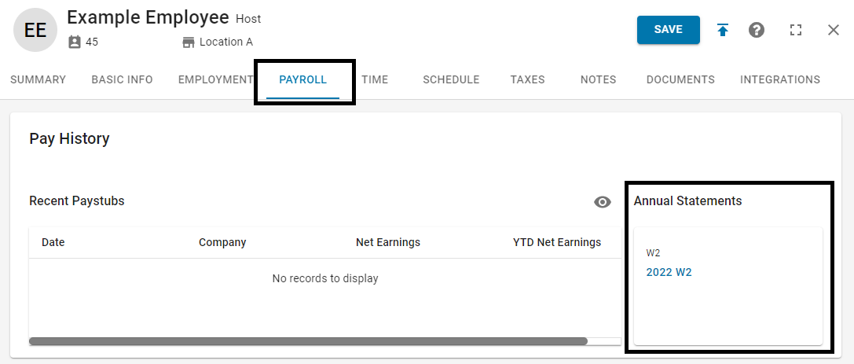Viewport: 854px width, 364px height.
Task: Open the DOCUMENTS tab
Action: (680, 79)
